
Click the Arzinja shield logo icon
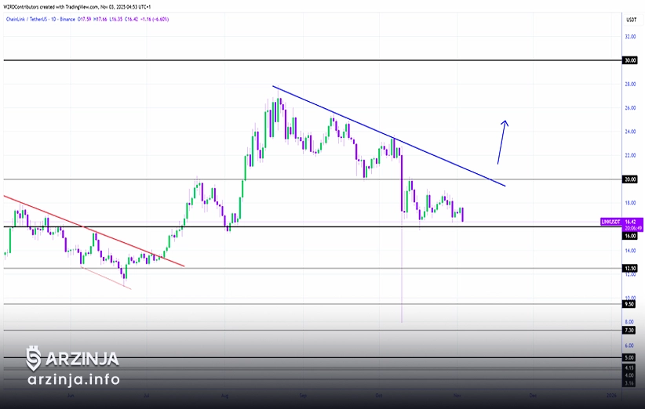[34, 358]
